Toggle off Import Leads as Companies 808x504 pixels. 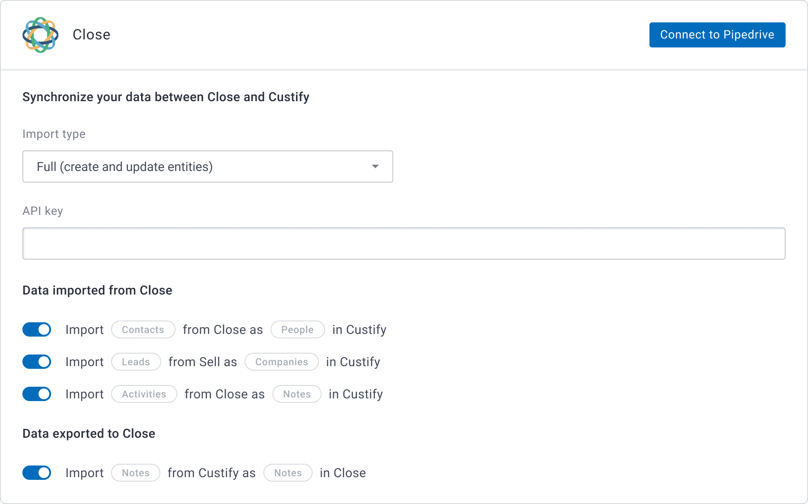(37, 362)
